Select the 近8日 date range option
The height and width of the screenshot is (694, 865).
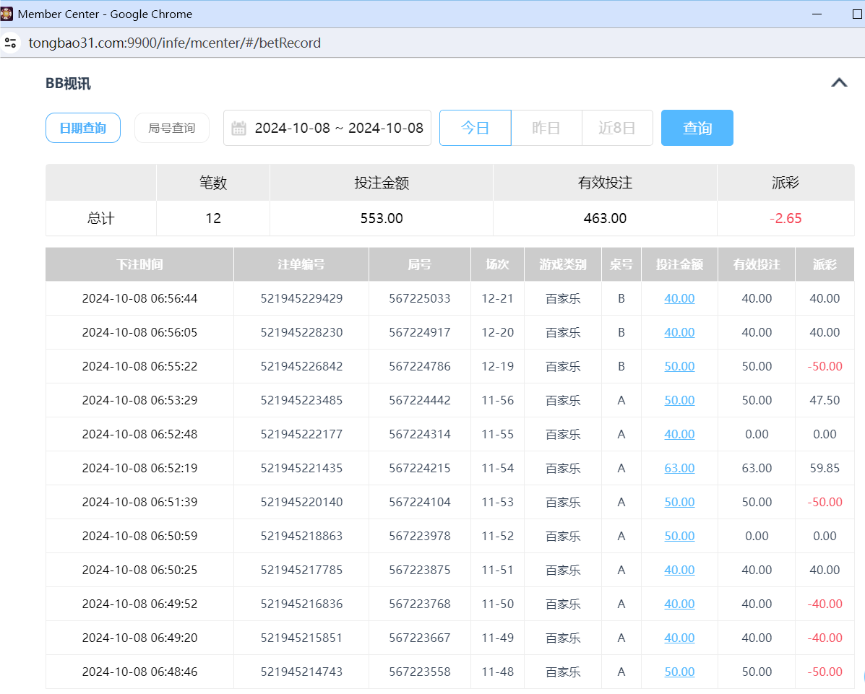(x=616, y=128)
